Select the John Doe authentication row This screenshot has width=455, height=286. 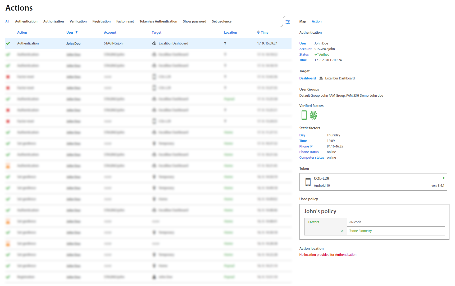coord(148,43)
